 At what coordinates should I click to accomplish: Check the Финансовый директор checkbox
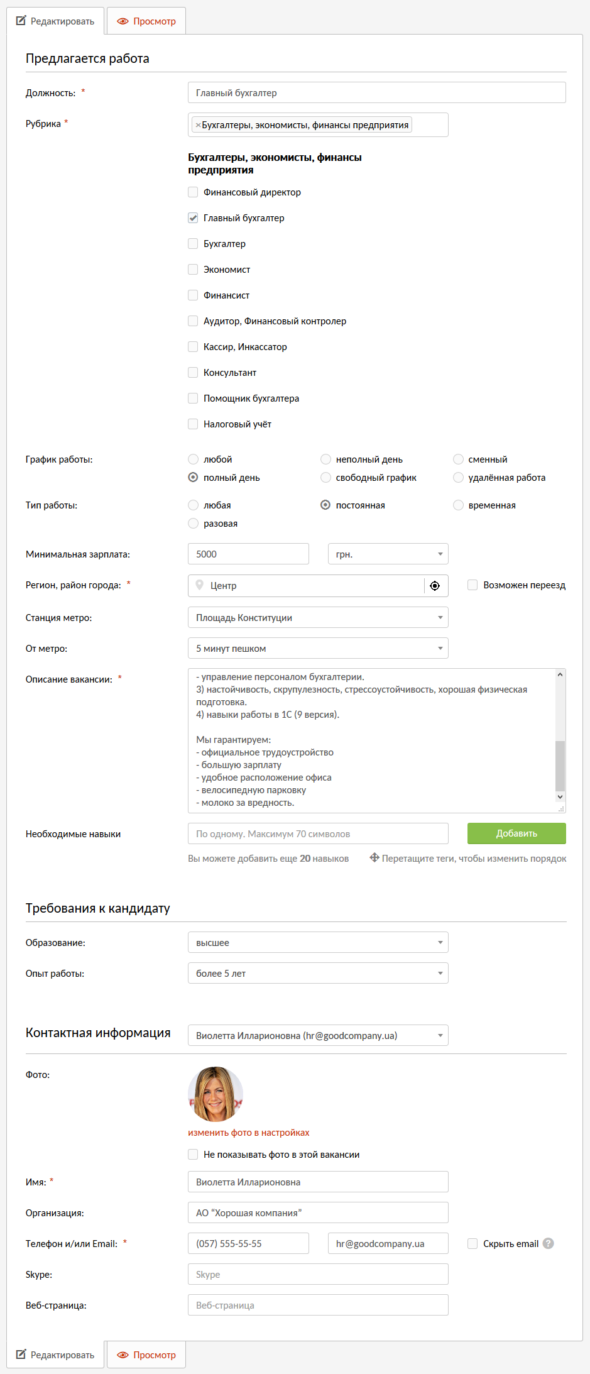(193, 192)
